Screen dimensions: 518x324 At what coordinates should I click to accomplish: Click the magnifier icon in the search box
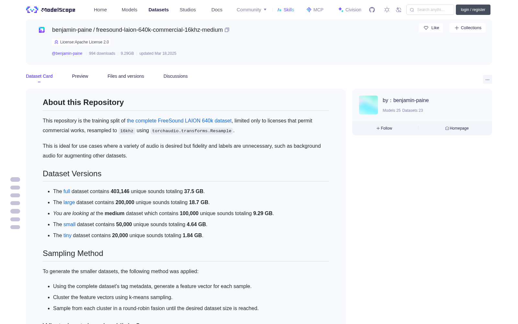tap(412, 10)
